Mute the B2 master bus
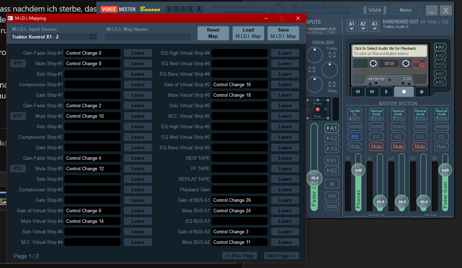The height and width of the screenshot is (268, 462). 441,147
